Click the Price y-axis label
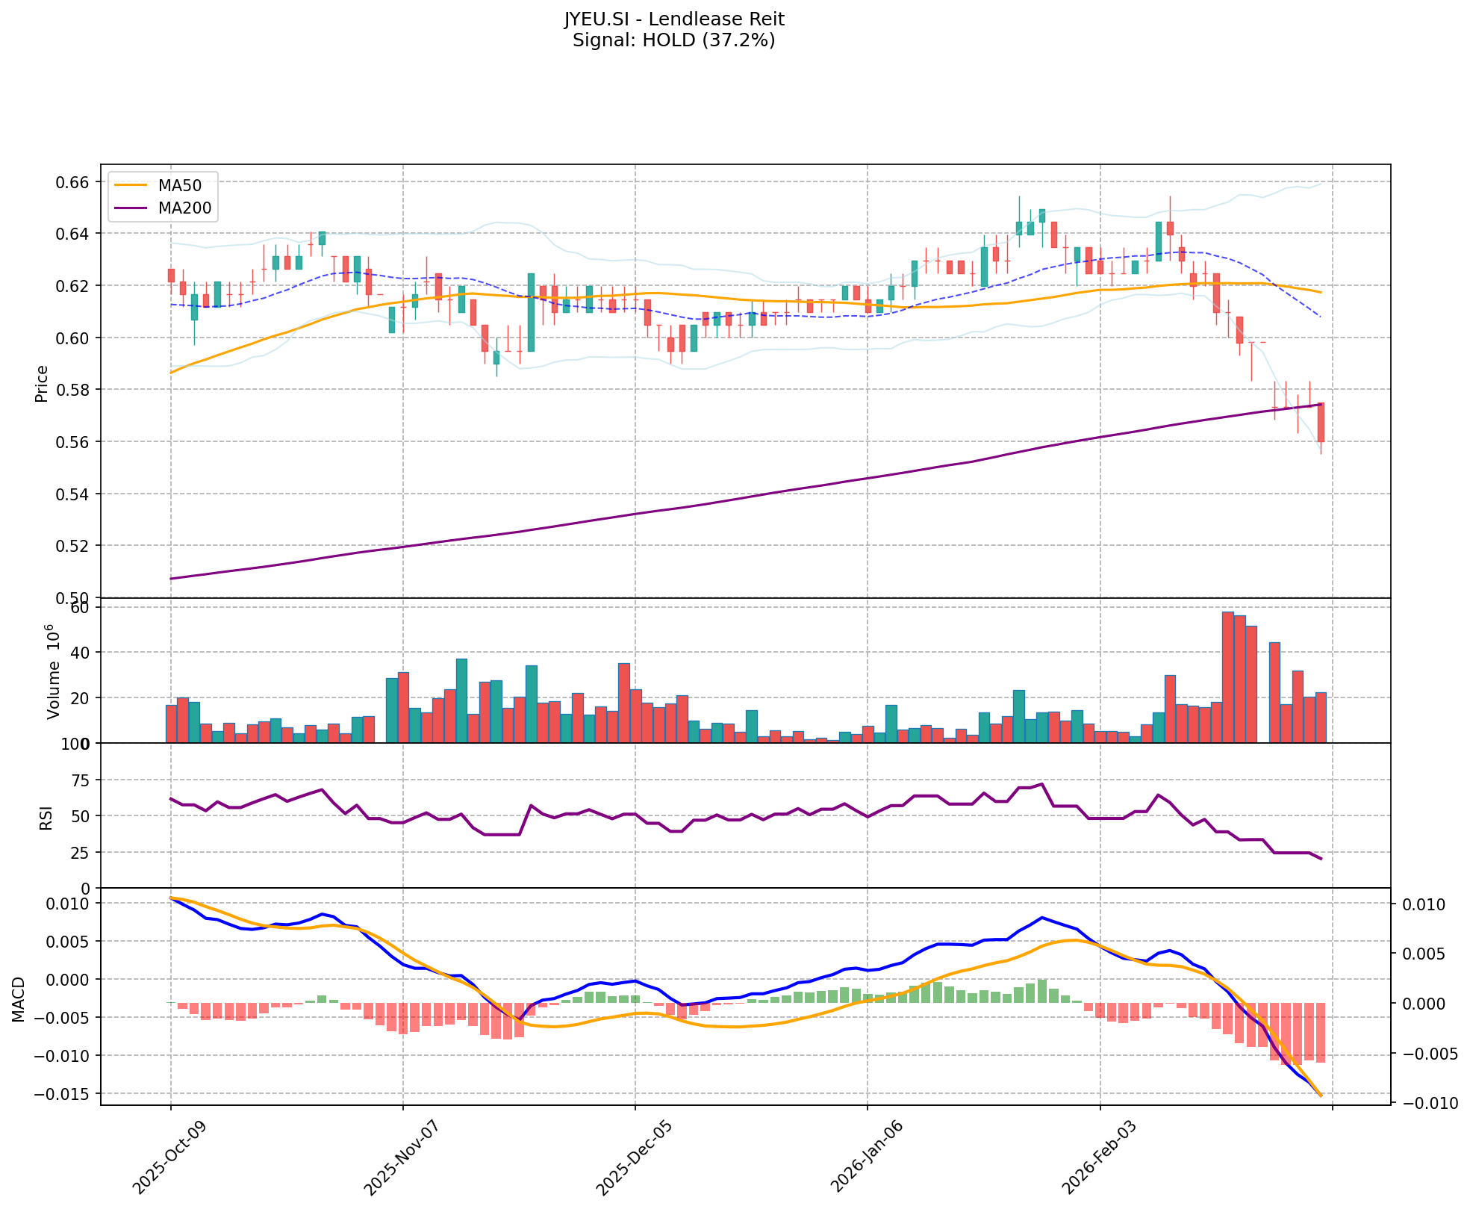Viewport: 1470px width, 1209px height. (42, 383)
